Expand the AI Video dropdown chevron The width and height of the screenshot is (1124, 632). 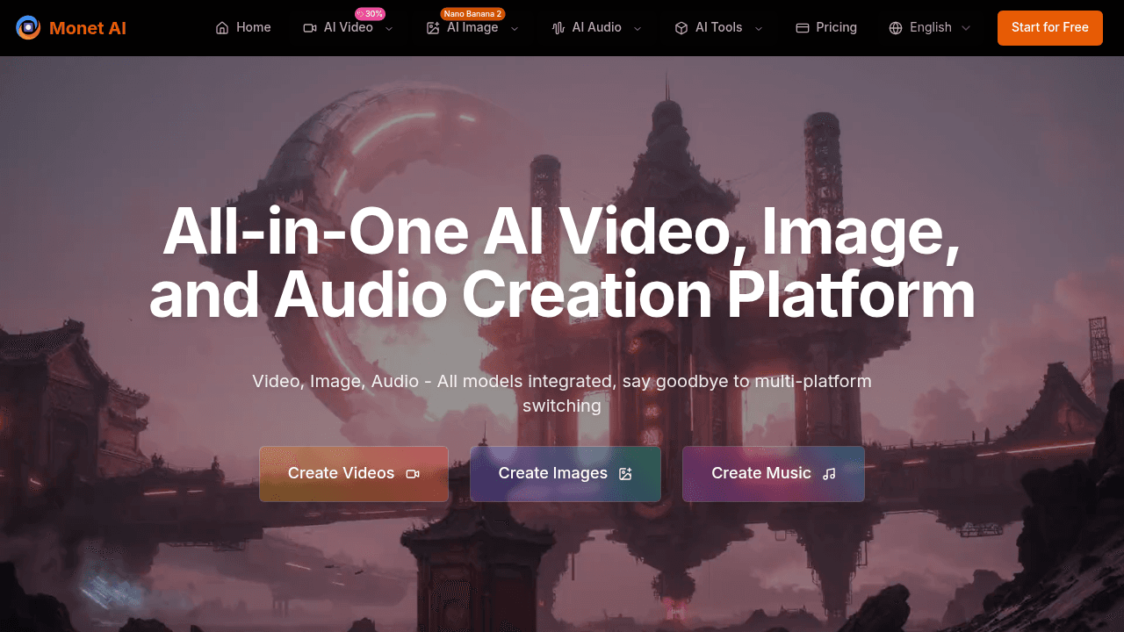coord(389,28)
